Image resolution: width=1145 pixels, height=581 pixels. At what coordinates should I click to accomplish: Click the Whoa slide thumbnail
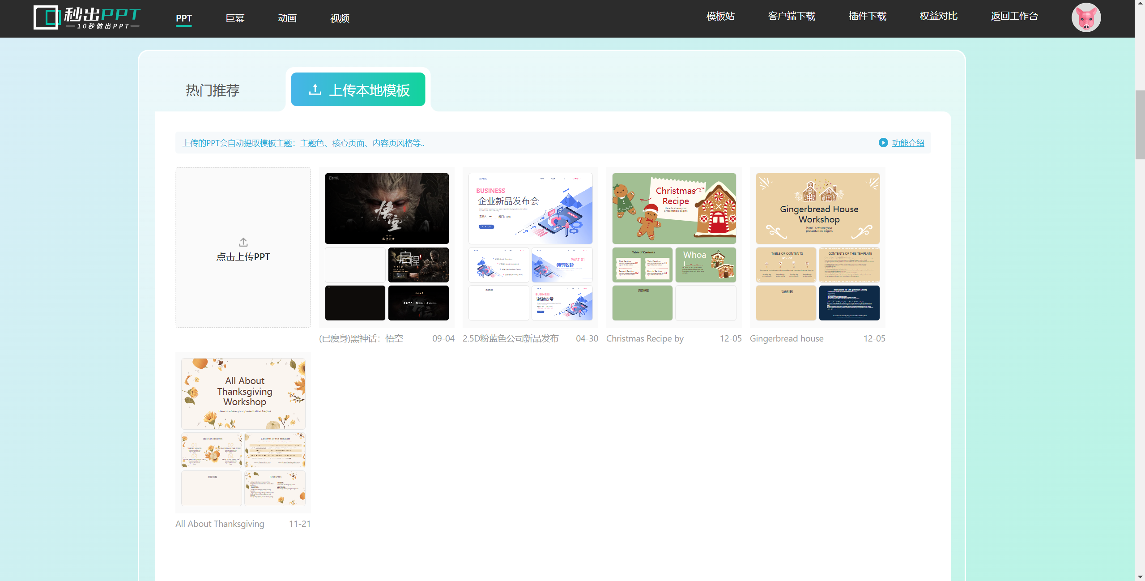[706, 265]
